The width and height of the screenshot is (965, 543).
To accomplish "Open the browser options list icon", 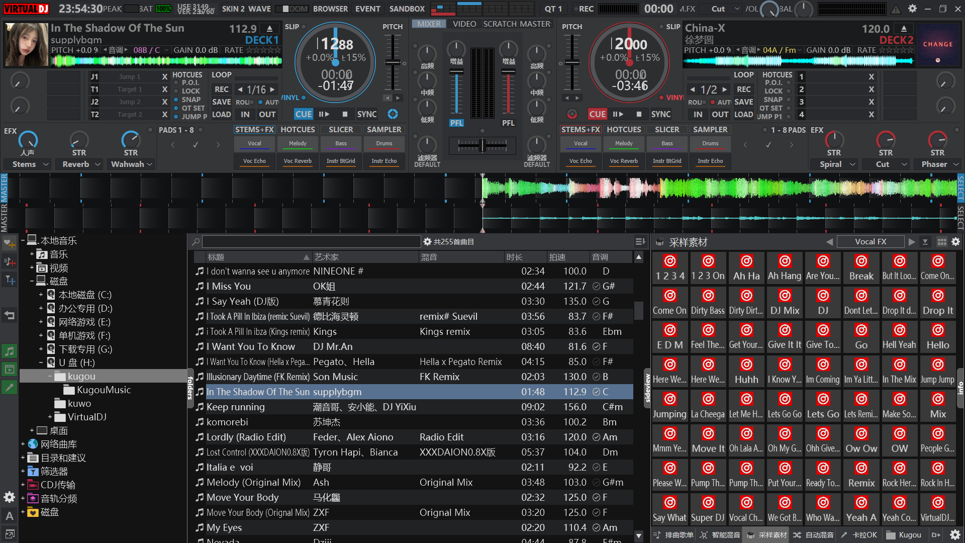I will pyautogui.click(x=640, y=242).
